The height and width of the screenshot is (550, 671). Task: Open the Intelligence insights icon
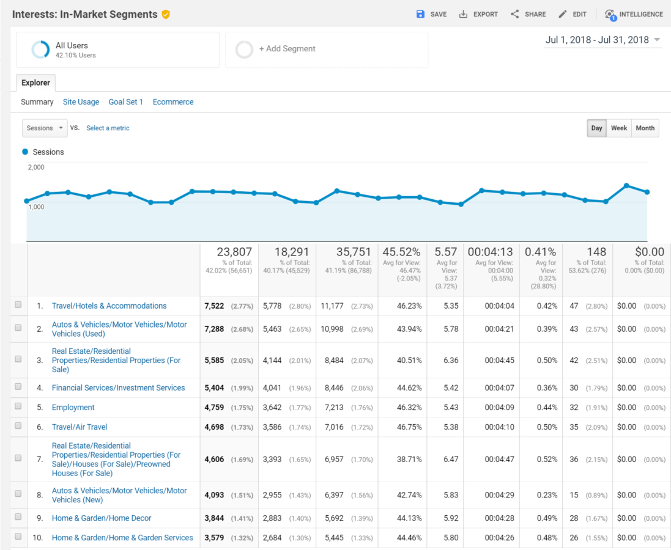coord(610,15)
